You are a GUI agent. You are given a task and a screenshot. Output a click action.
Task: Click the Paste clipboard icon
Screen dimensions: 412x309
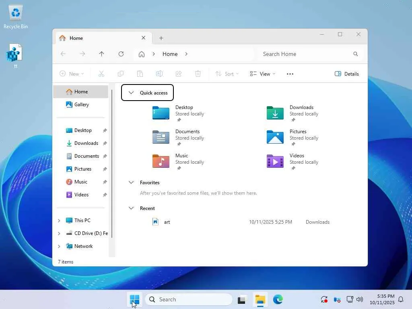[140, 74]
